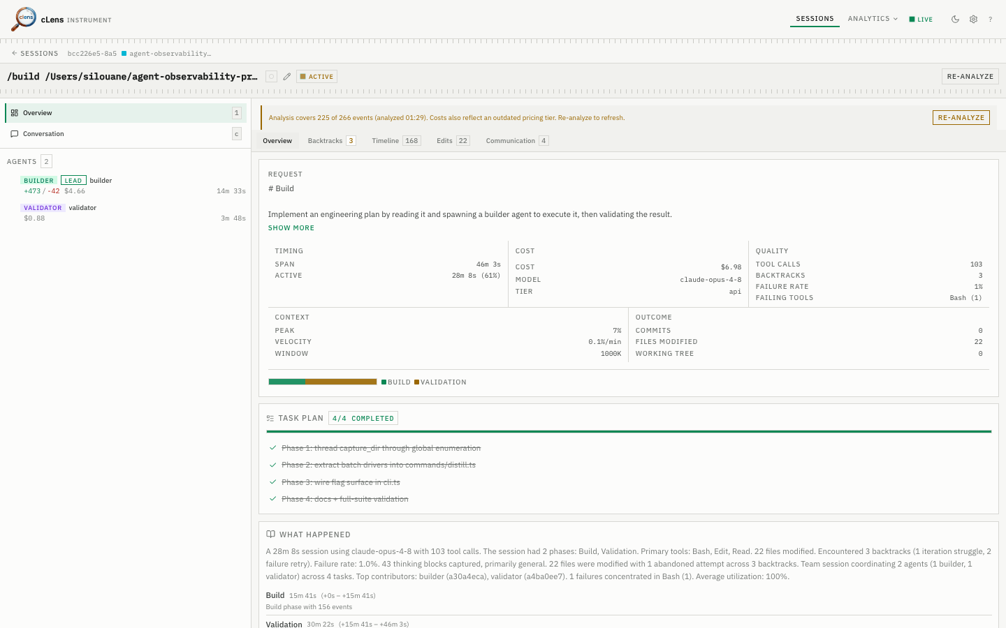Open settings gear icon
1006x628 pixels.
[973, 20]
